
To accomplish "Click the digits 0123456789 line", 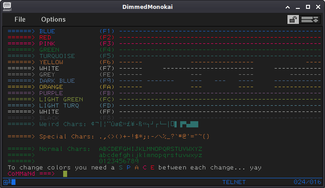I will point(119,161).
